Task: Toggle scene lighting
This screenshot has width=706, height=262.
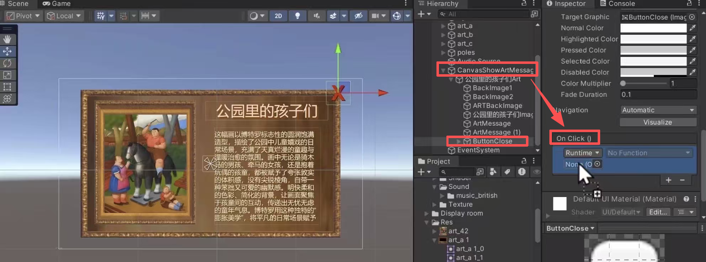Action: (298, 16)
